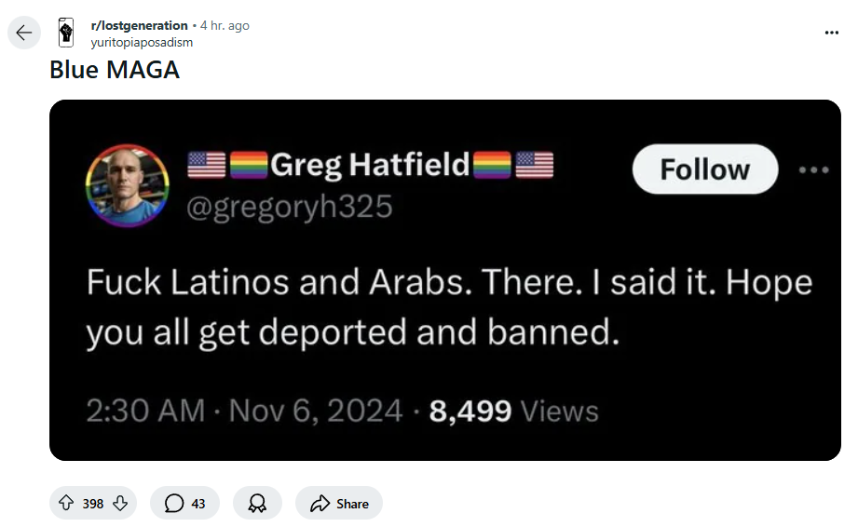Click Greg Hatfield's profile picture in the tweet
The width and height of the screenshot is (858, 527).
(x=128, y=186)
